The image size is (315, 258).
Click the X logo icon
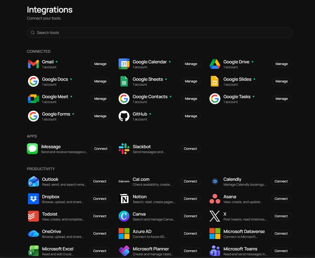coord(215,216)
